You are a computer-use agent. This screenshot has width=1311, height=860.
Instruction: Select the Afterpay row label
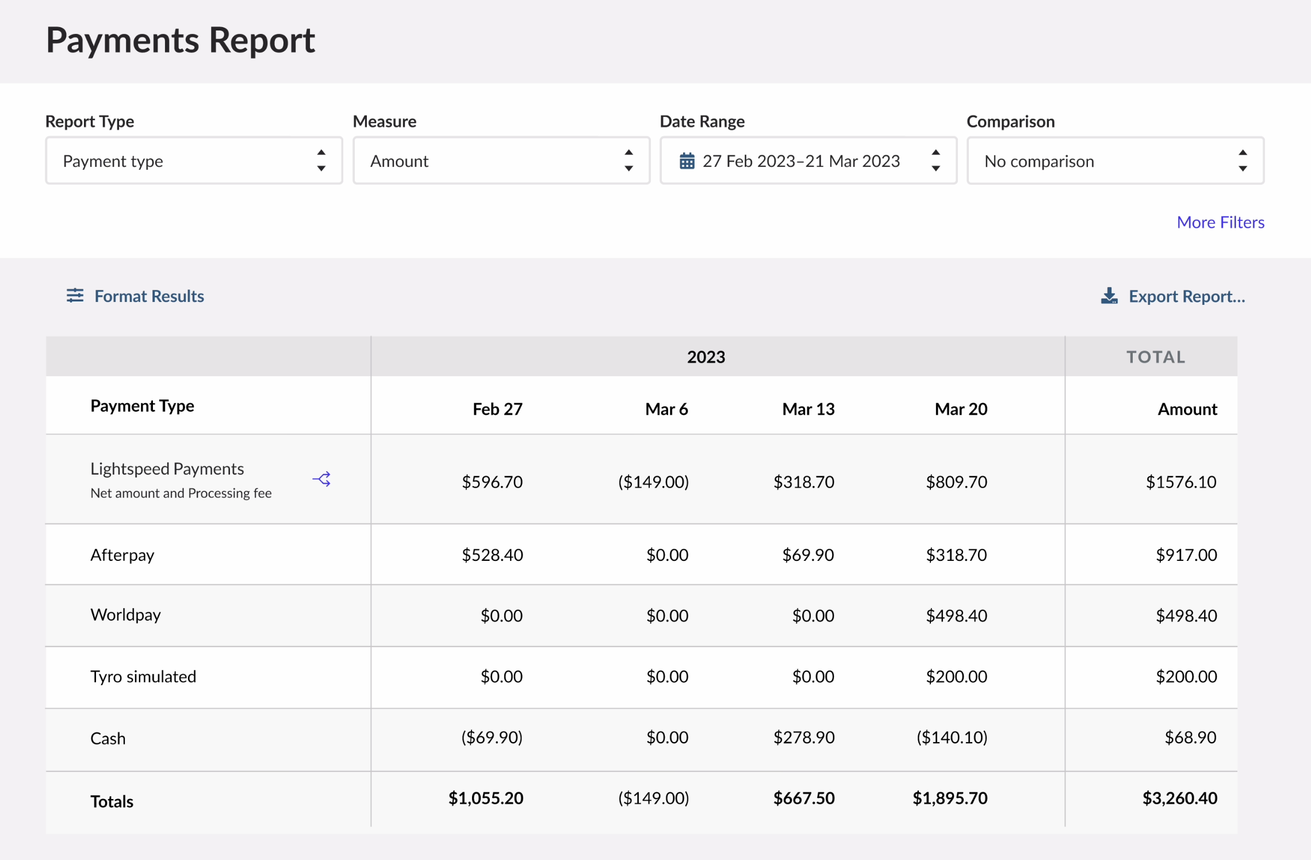point(122,555)
